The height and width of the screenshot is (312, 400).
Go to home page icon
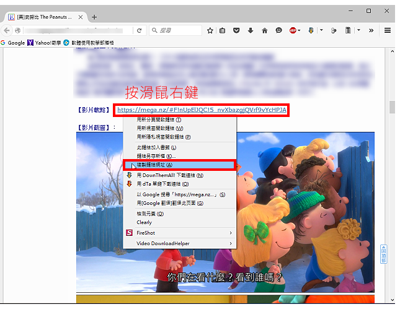pyautogui.click(x=265, y=30)
